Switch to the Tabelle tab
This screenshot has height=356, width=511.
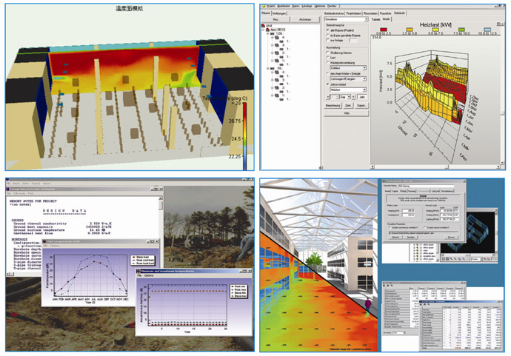tap(376, 19)
